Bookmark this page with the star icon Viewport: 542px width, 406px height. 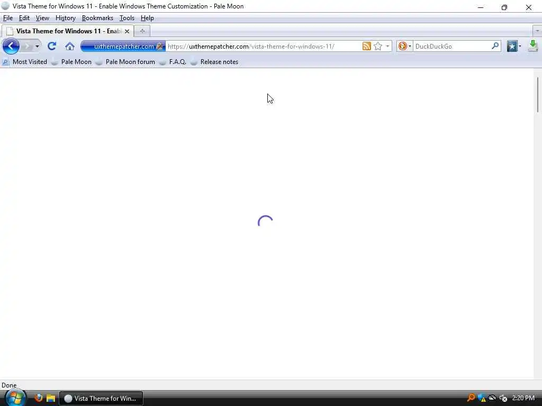(378, 47)
